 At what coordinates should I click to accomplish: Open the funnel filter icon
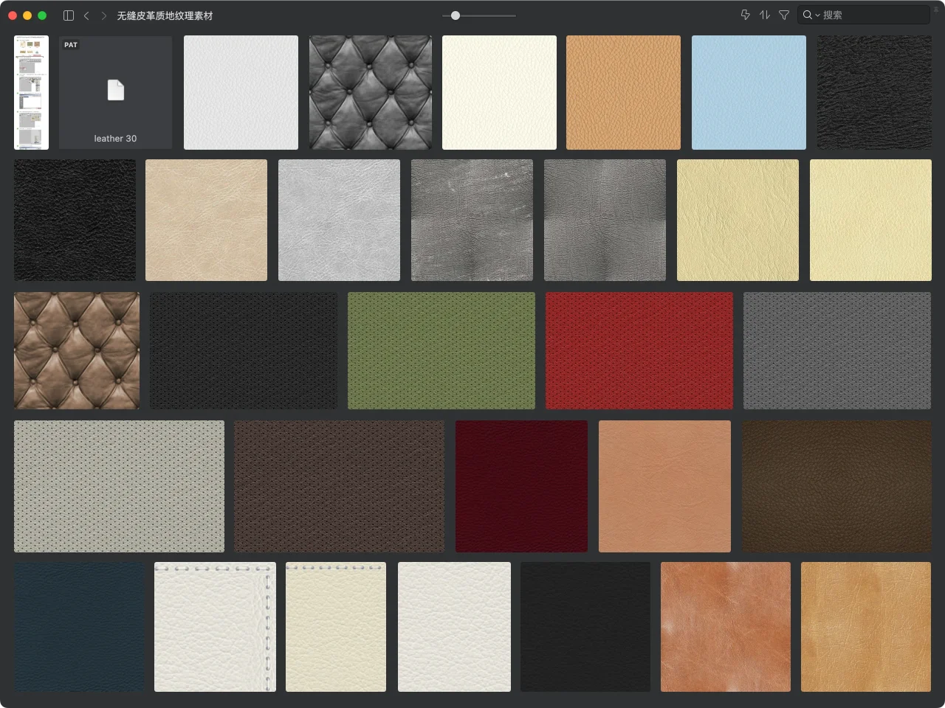pyautogui.click(x=784, y=15)
